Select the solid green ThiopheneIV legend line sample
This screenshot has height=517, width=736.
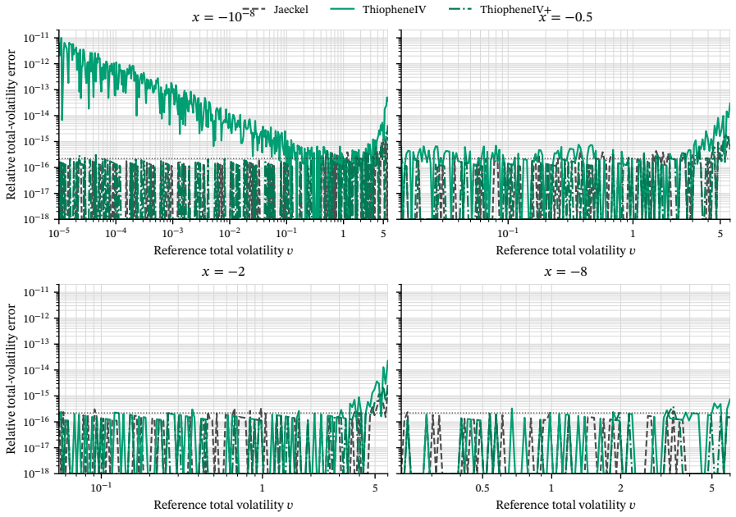click(x=342, y=9)
